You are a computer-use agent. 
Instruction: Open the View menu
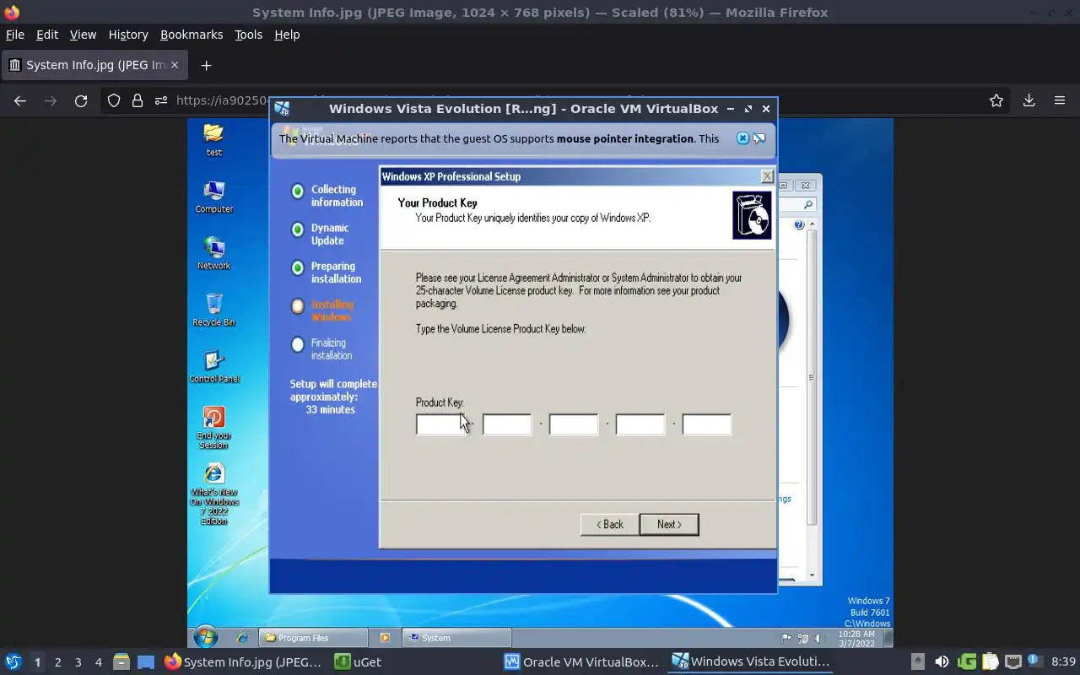[83, 35]
